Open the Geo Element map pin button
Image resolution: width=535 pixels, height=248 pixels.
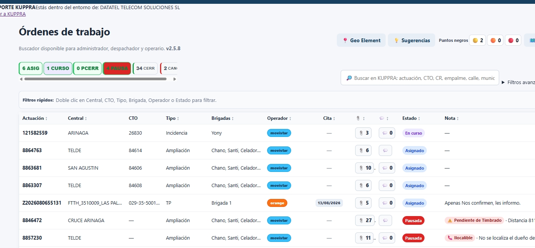pyautogui.click(x=361, y=40)
